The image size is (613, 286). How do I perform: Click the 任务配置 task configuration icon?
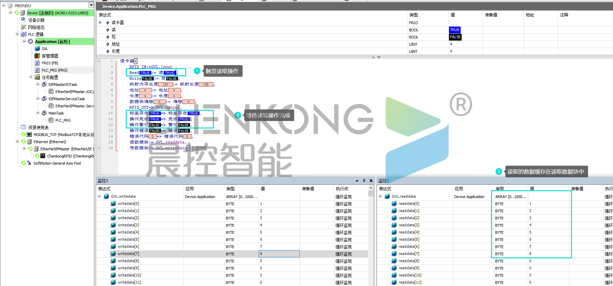coord(37,77)
